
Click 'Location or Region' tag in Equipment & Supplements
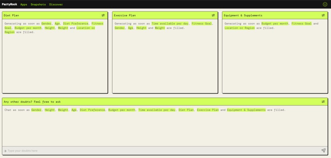(239, 28)
